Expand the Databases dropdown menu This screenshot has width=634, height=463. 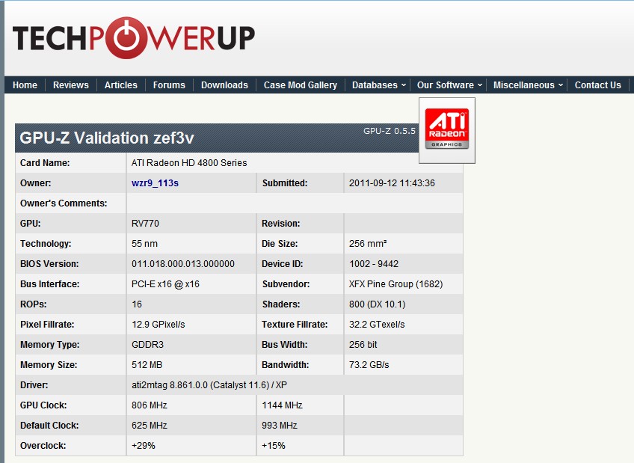[379, 85]
